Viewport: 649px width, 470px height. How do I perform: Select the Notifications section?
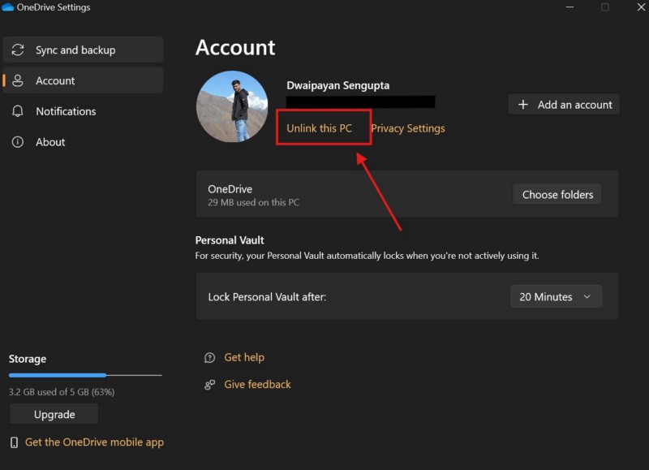pos(66,111)
